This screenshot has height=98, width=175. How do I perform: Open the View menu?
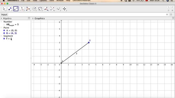tap(35, 1)
